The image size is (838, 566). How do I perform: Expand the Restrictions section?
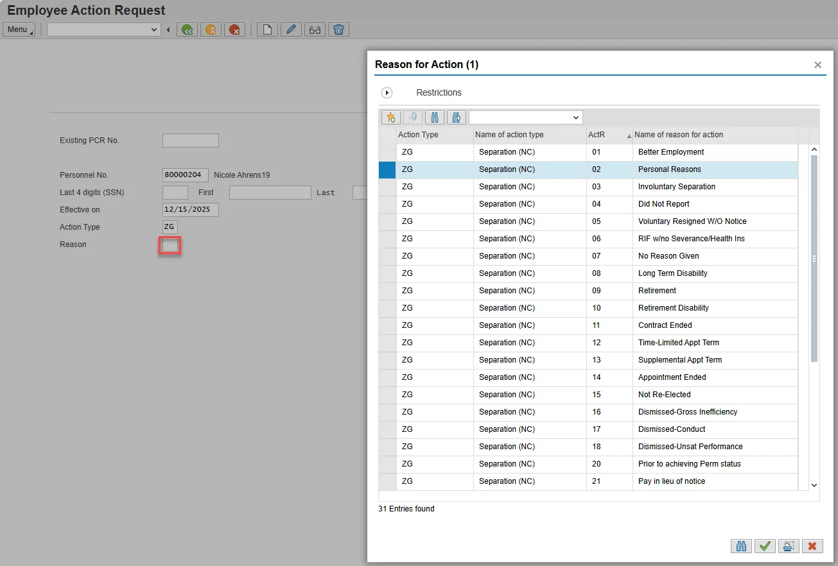point(387,93)
